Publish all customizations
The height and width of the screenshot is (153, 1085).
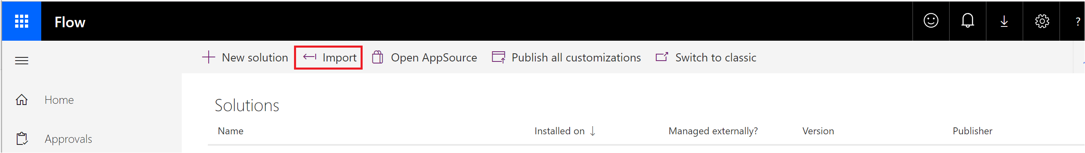pyautogui.click(x=566, y=57)
